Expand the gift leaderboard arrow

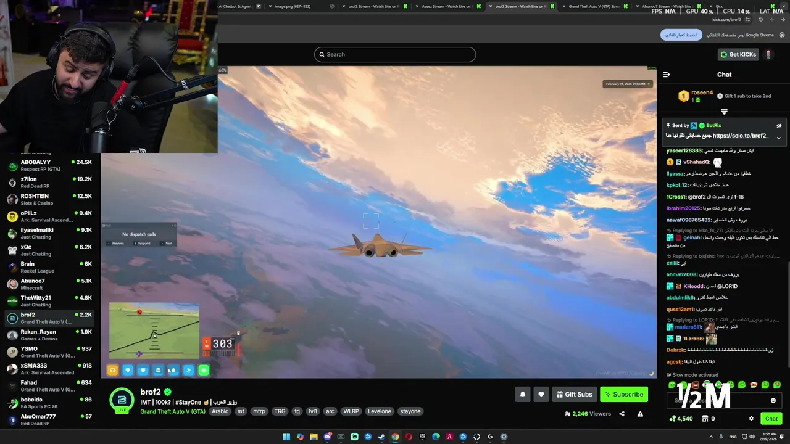click(x=724, y=112)
